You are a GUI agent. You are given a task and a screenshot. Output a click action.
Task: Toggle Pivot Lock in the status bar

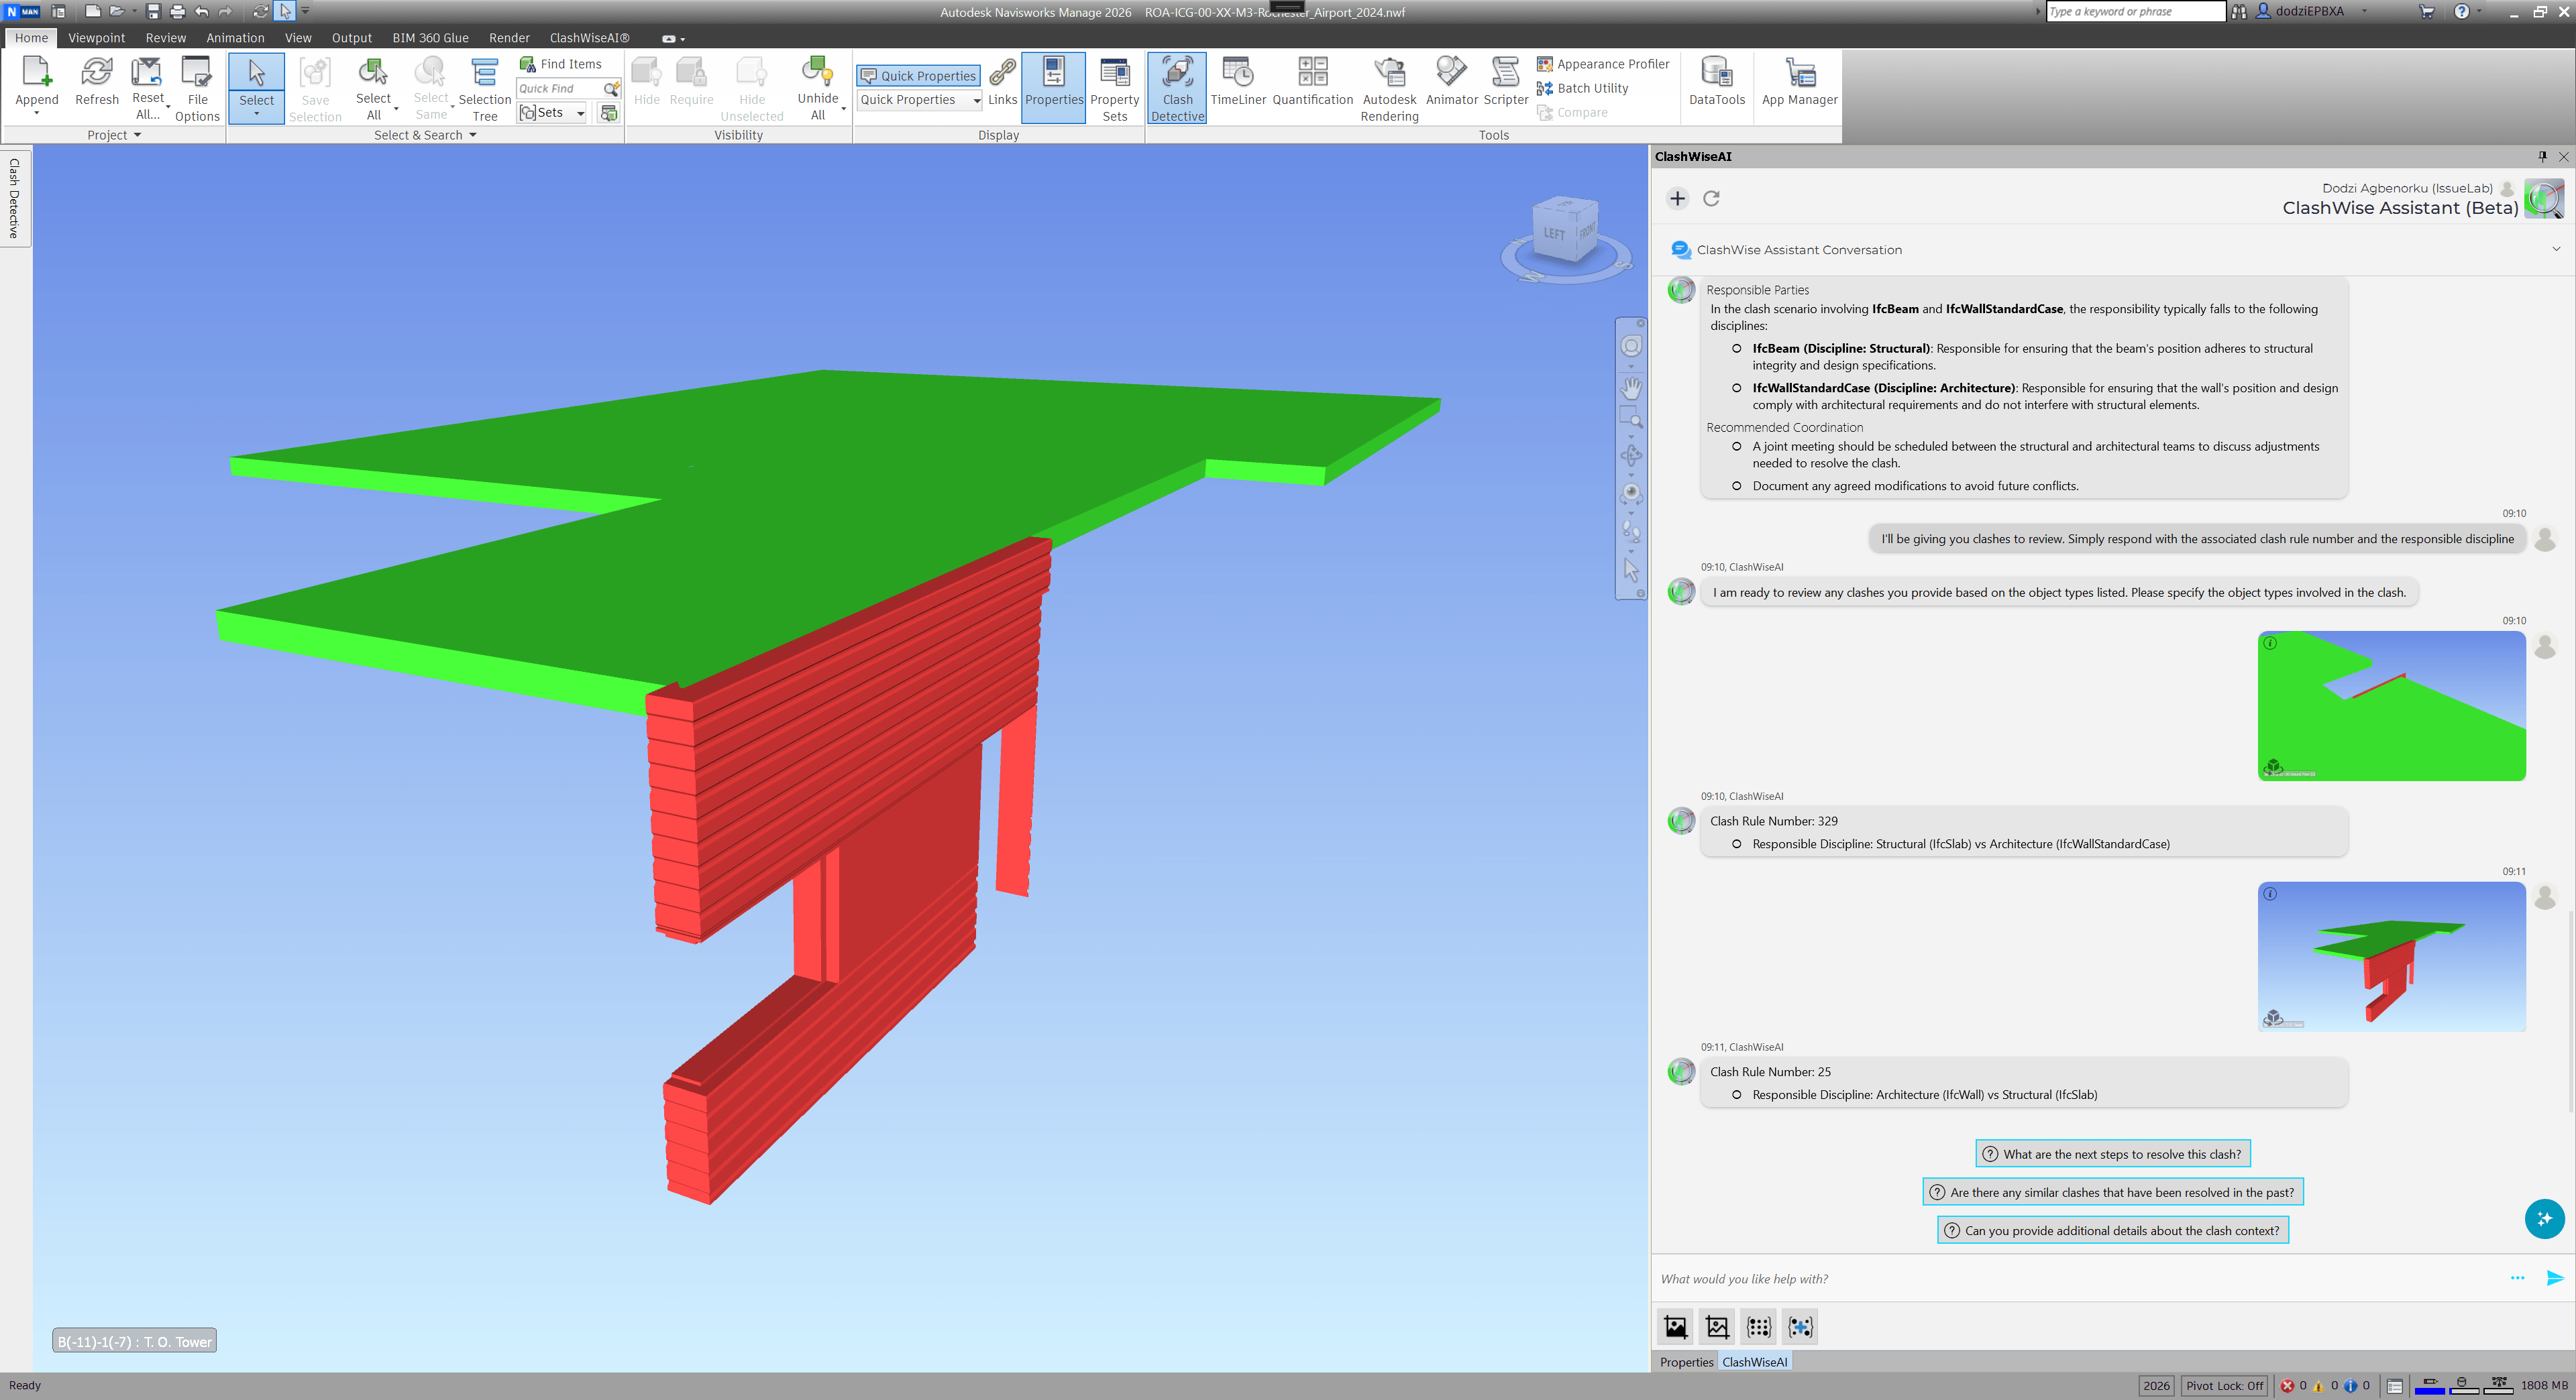[x=2224, y=1385]
